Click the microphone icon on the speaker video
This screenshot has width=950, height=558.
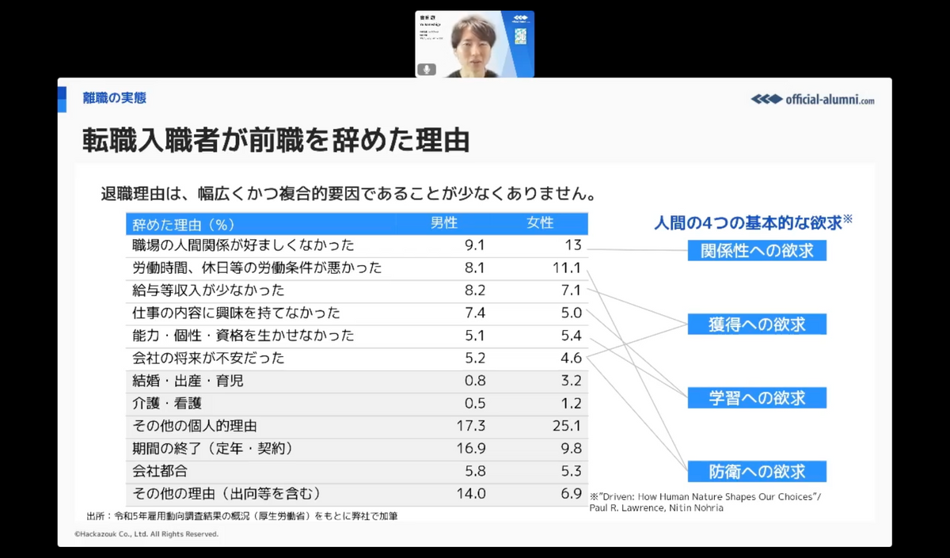427,70
